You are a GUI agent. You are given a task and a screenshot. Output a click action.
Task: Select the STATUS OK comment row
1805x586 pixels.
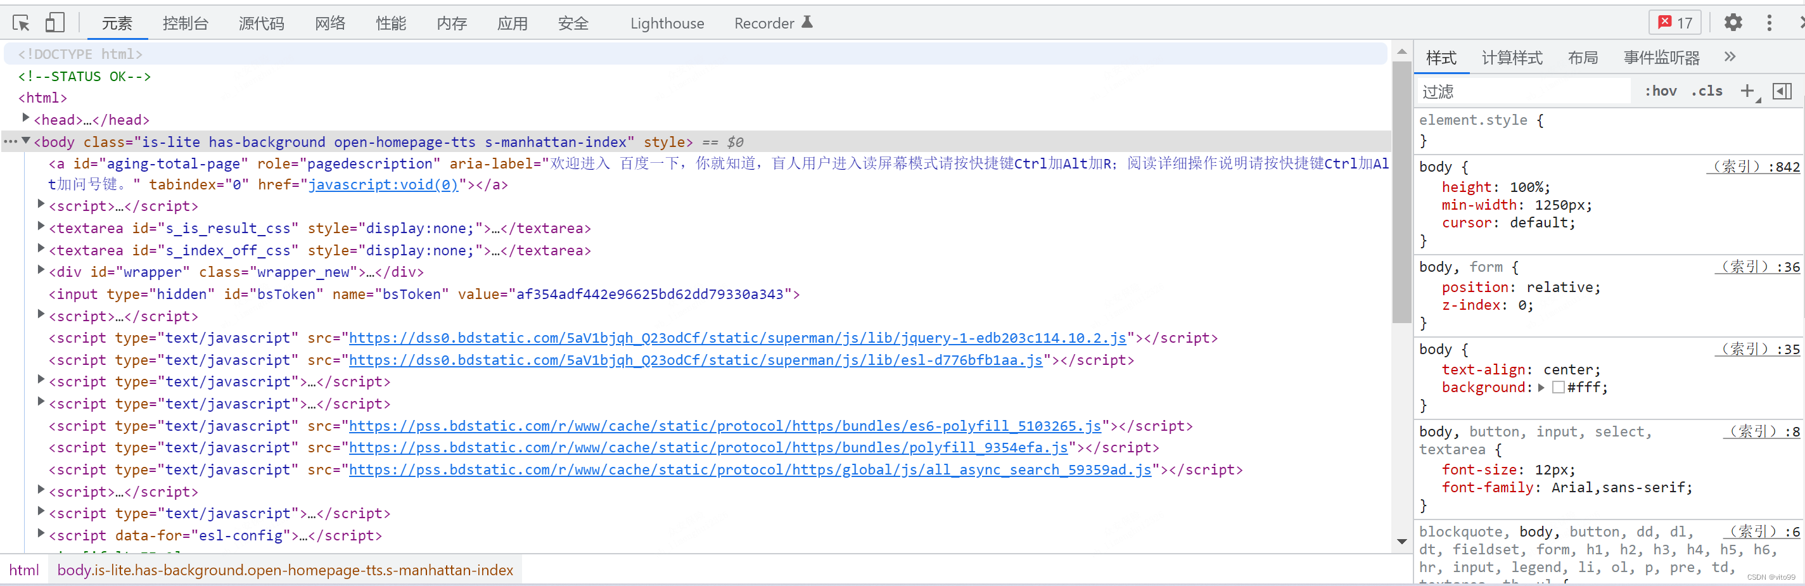(84, 77)
